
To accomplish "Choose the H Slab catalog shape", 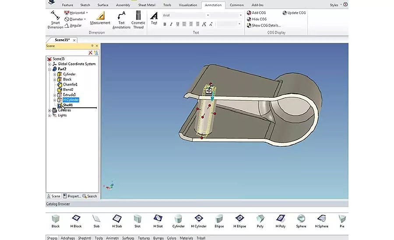I will pos(117,221).
